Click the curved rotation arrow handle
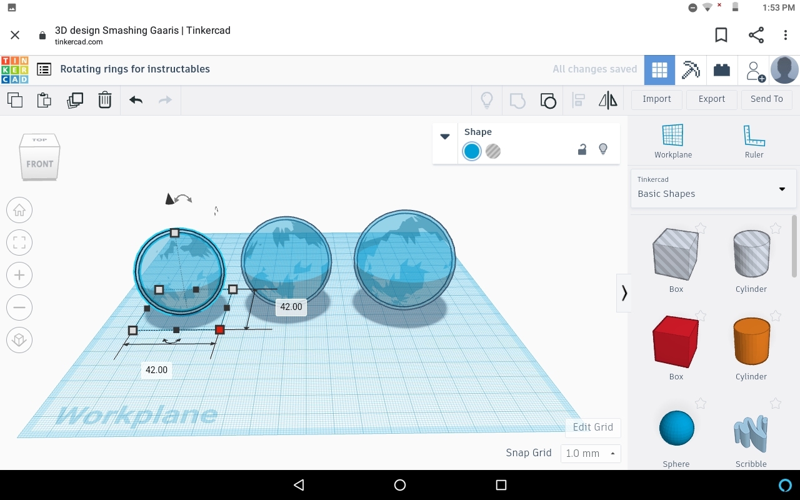The height and width of the screenshot is (500, 800). [x=184, y=199]
